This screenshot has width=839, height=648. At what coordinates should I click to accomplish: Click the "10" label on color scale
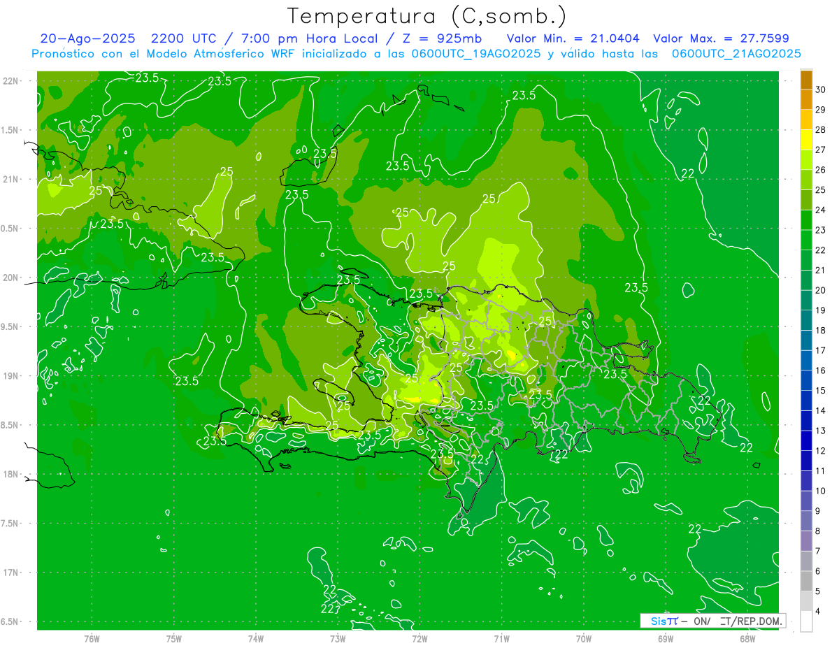click(x=821, y=491)
